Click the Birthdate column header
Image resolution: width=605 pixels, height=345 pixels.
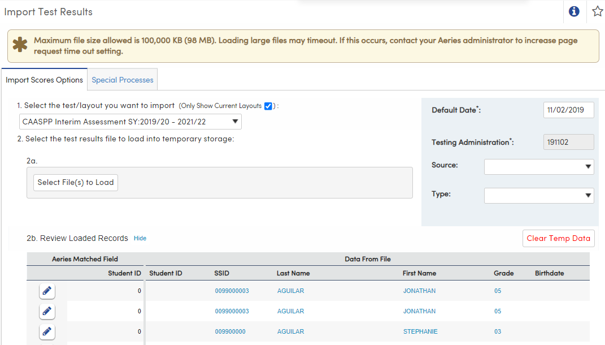[x=550, y=273]
